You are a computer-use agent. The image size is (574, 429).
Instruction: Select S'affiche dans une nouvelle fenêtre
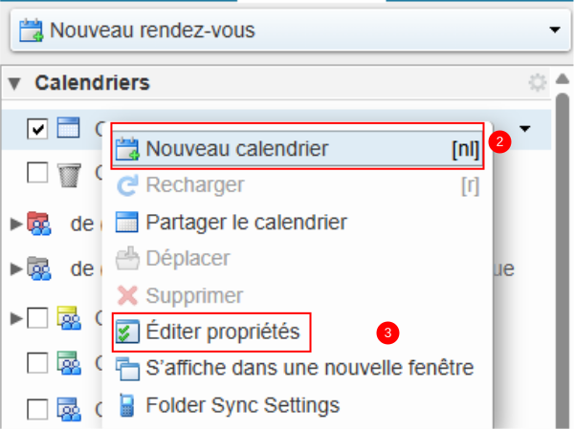pyautogui.click(x=310, y=369)
